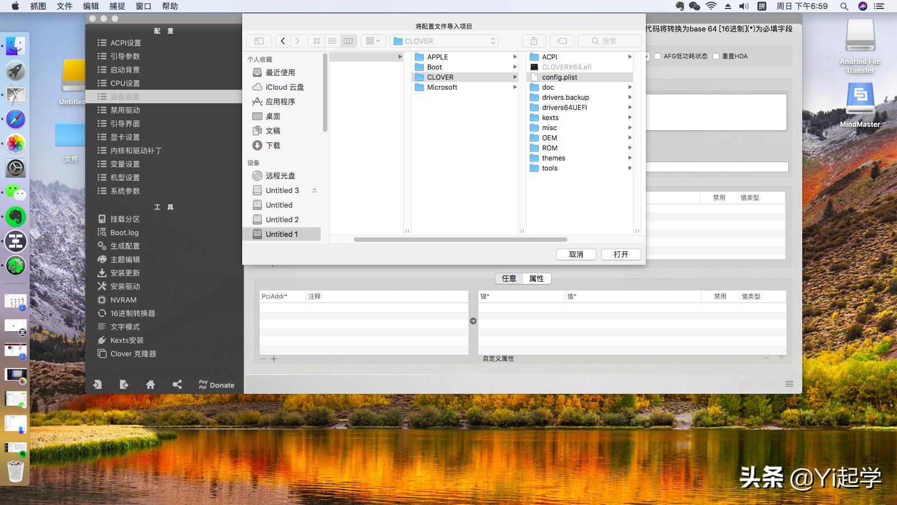897x505 pixels.
Task: Select the config.plist file
Action: (x=560, y=77)
